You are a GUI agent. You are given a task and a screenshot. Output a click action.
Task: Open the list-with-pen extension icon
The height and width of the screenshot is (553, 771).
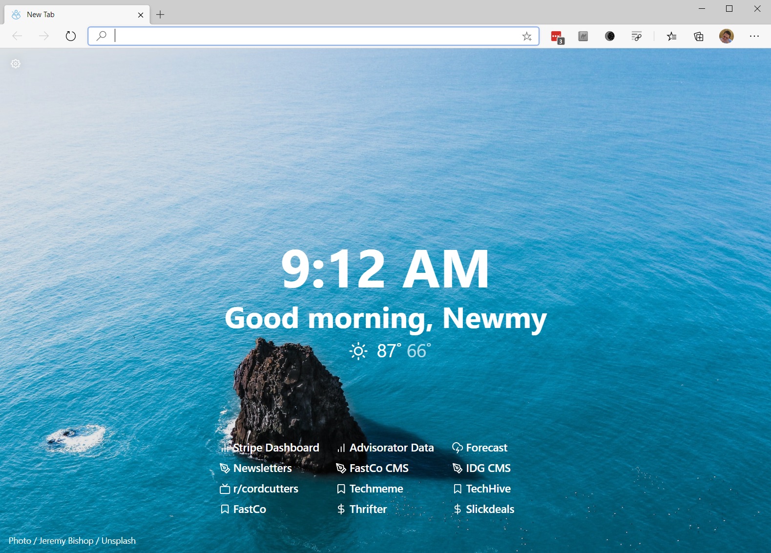pos(637,36)
